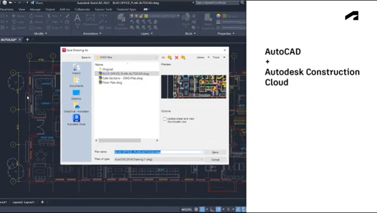Click the Name column header in file list

99,64
